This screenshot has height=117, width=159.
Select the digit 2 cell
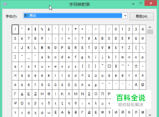coord(129,29)
